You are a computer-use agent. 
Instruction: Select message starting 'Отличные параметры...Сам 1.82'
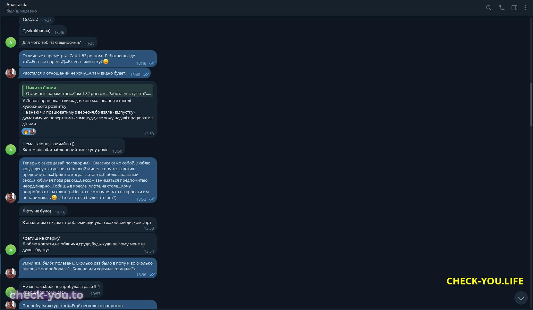(88, 59)
